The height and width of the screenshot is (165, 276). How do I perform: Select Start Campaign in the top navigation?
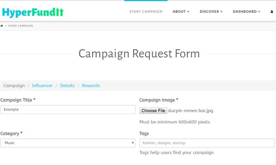(146, 12)
